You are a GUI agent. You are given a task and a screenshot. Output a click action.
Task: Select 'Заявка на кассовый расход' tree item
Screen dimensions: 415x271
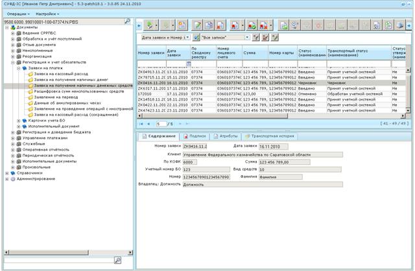coord(61,74)
